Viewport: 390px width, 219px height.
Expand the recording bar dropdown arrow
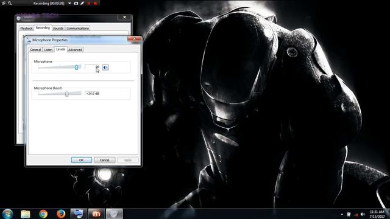[x=69, y=3]
